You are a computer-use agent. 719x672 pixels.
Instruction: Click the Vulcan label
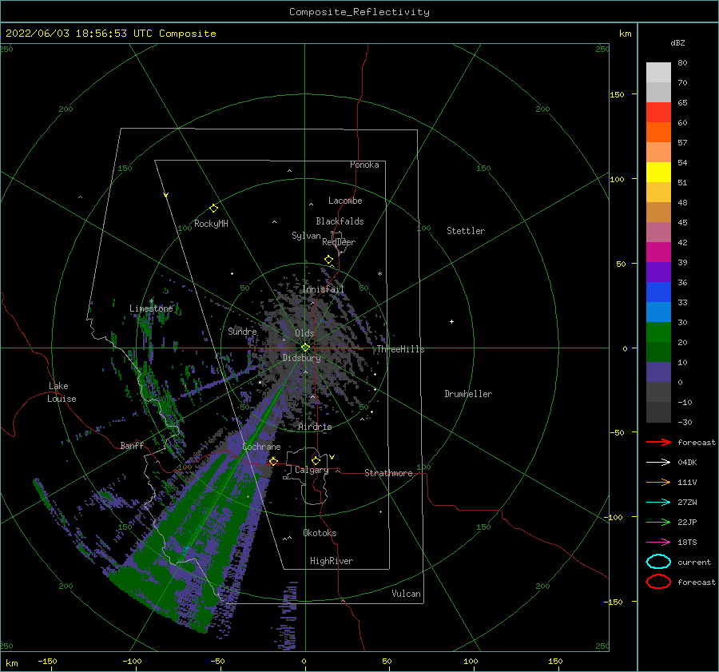[406, 594]
